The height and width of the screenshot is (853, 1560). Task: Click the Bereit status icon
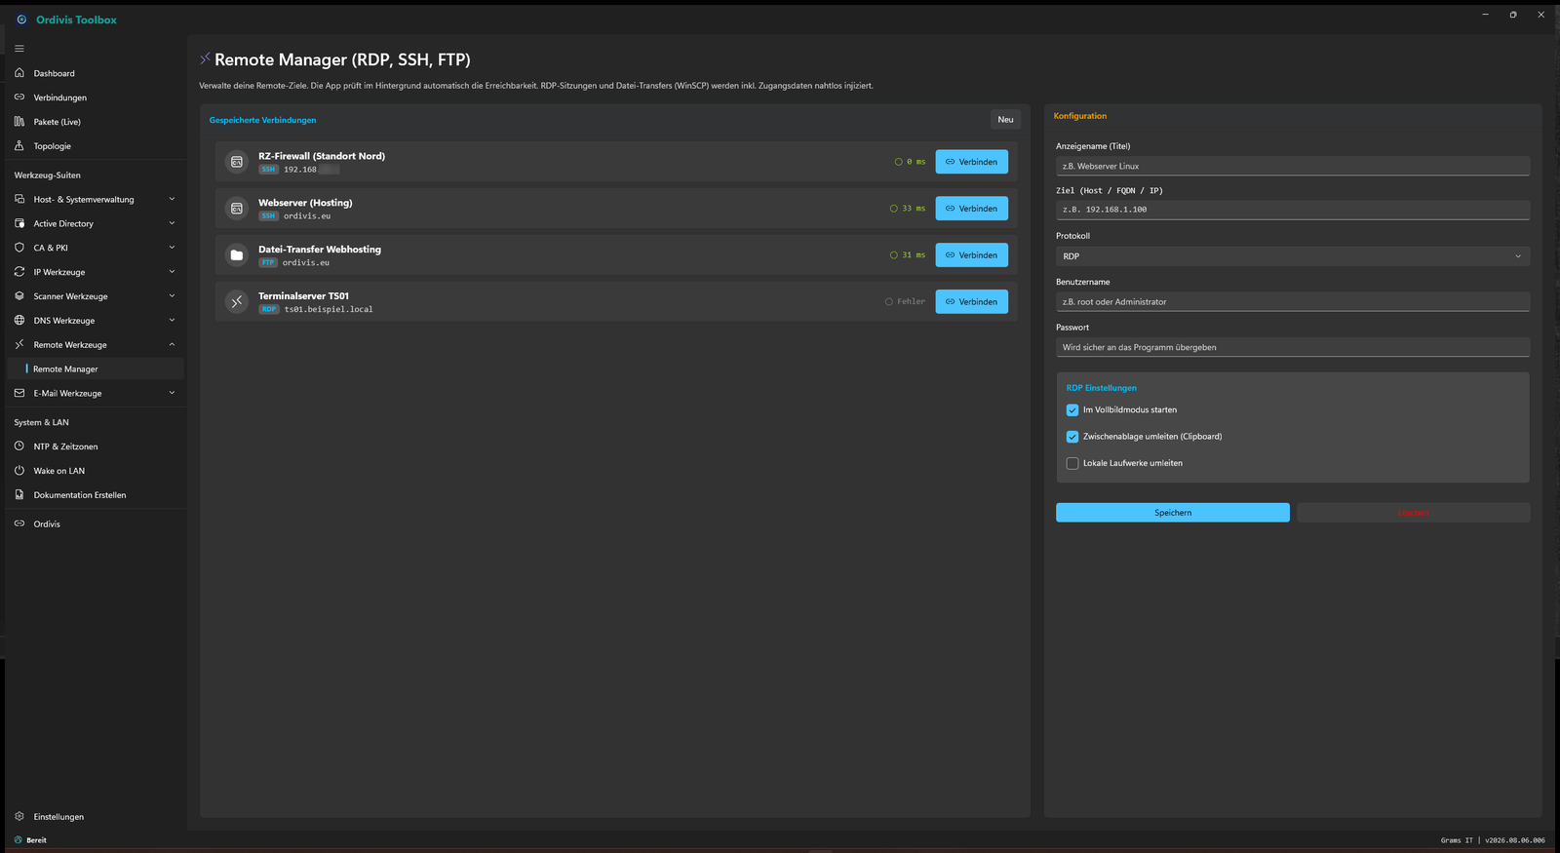tap(19, 839)
